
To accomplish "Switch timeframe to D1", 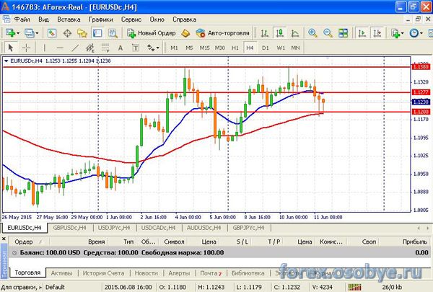I will pyautogui.click(x=266, y=48).
